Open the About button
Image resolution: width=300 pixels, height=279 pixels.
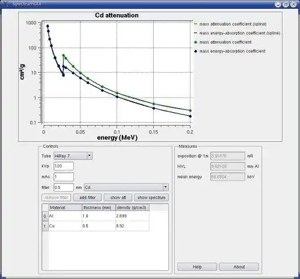pyautogui.click(x=239, y=267)
